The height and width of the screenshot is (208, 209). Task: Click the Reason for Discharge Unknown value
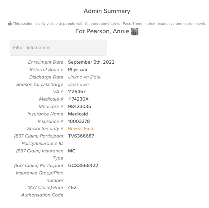78,84
